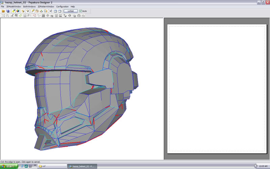Image resolution: width=270 pixels, height=169 pixels.
Task: Click the Save disk icon
Action: [8, 11]
